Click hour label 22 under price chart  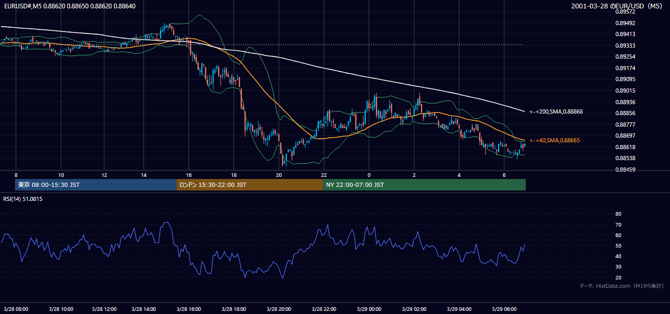pyautogui.click(x=324, y=175)
